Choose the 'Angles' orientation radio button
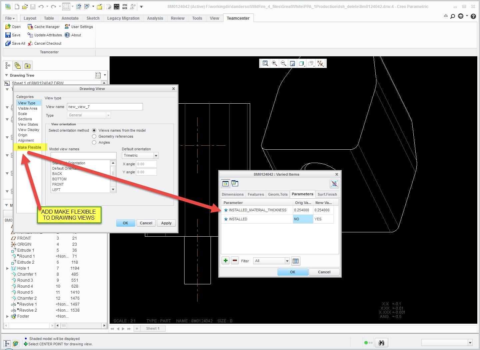The height and width of the screenshot is (350, 480). click(94, 142)
